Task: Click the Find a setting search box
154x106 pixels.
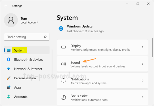Action: [x=24, y=37]
